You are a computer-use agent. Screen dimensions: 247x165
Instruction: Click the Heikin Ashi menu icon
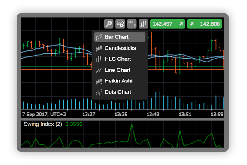click(x=99, y=81)
